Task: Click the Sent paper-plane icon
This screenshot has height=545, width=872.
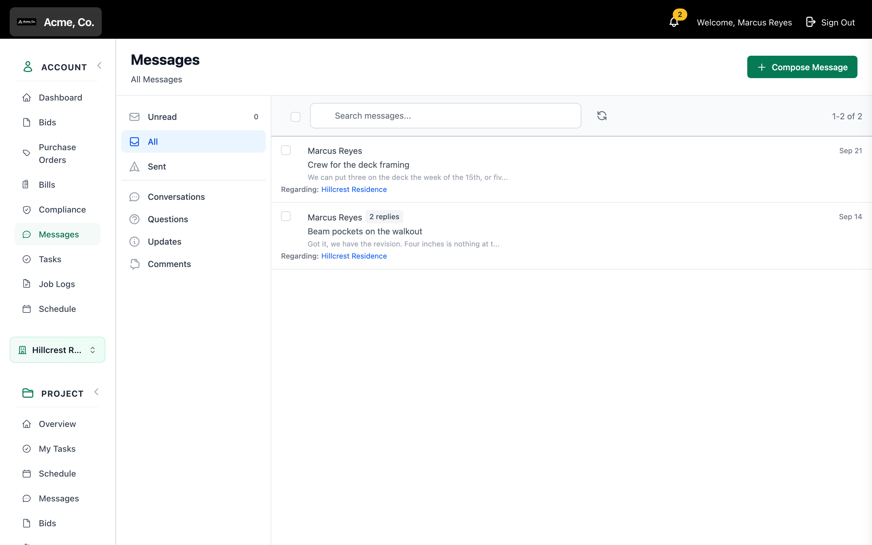Action: click(134, 167)
